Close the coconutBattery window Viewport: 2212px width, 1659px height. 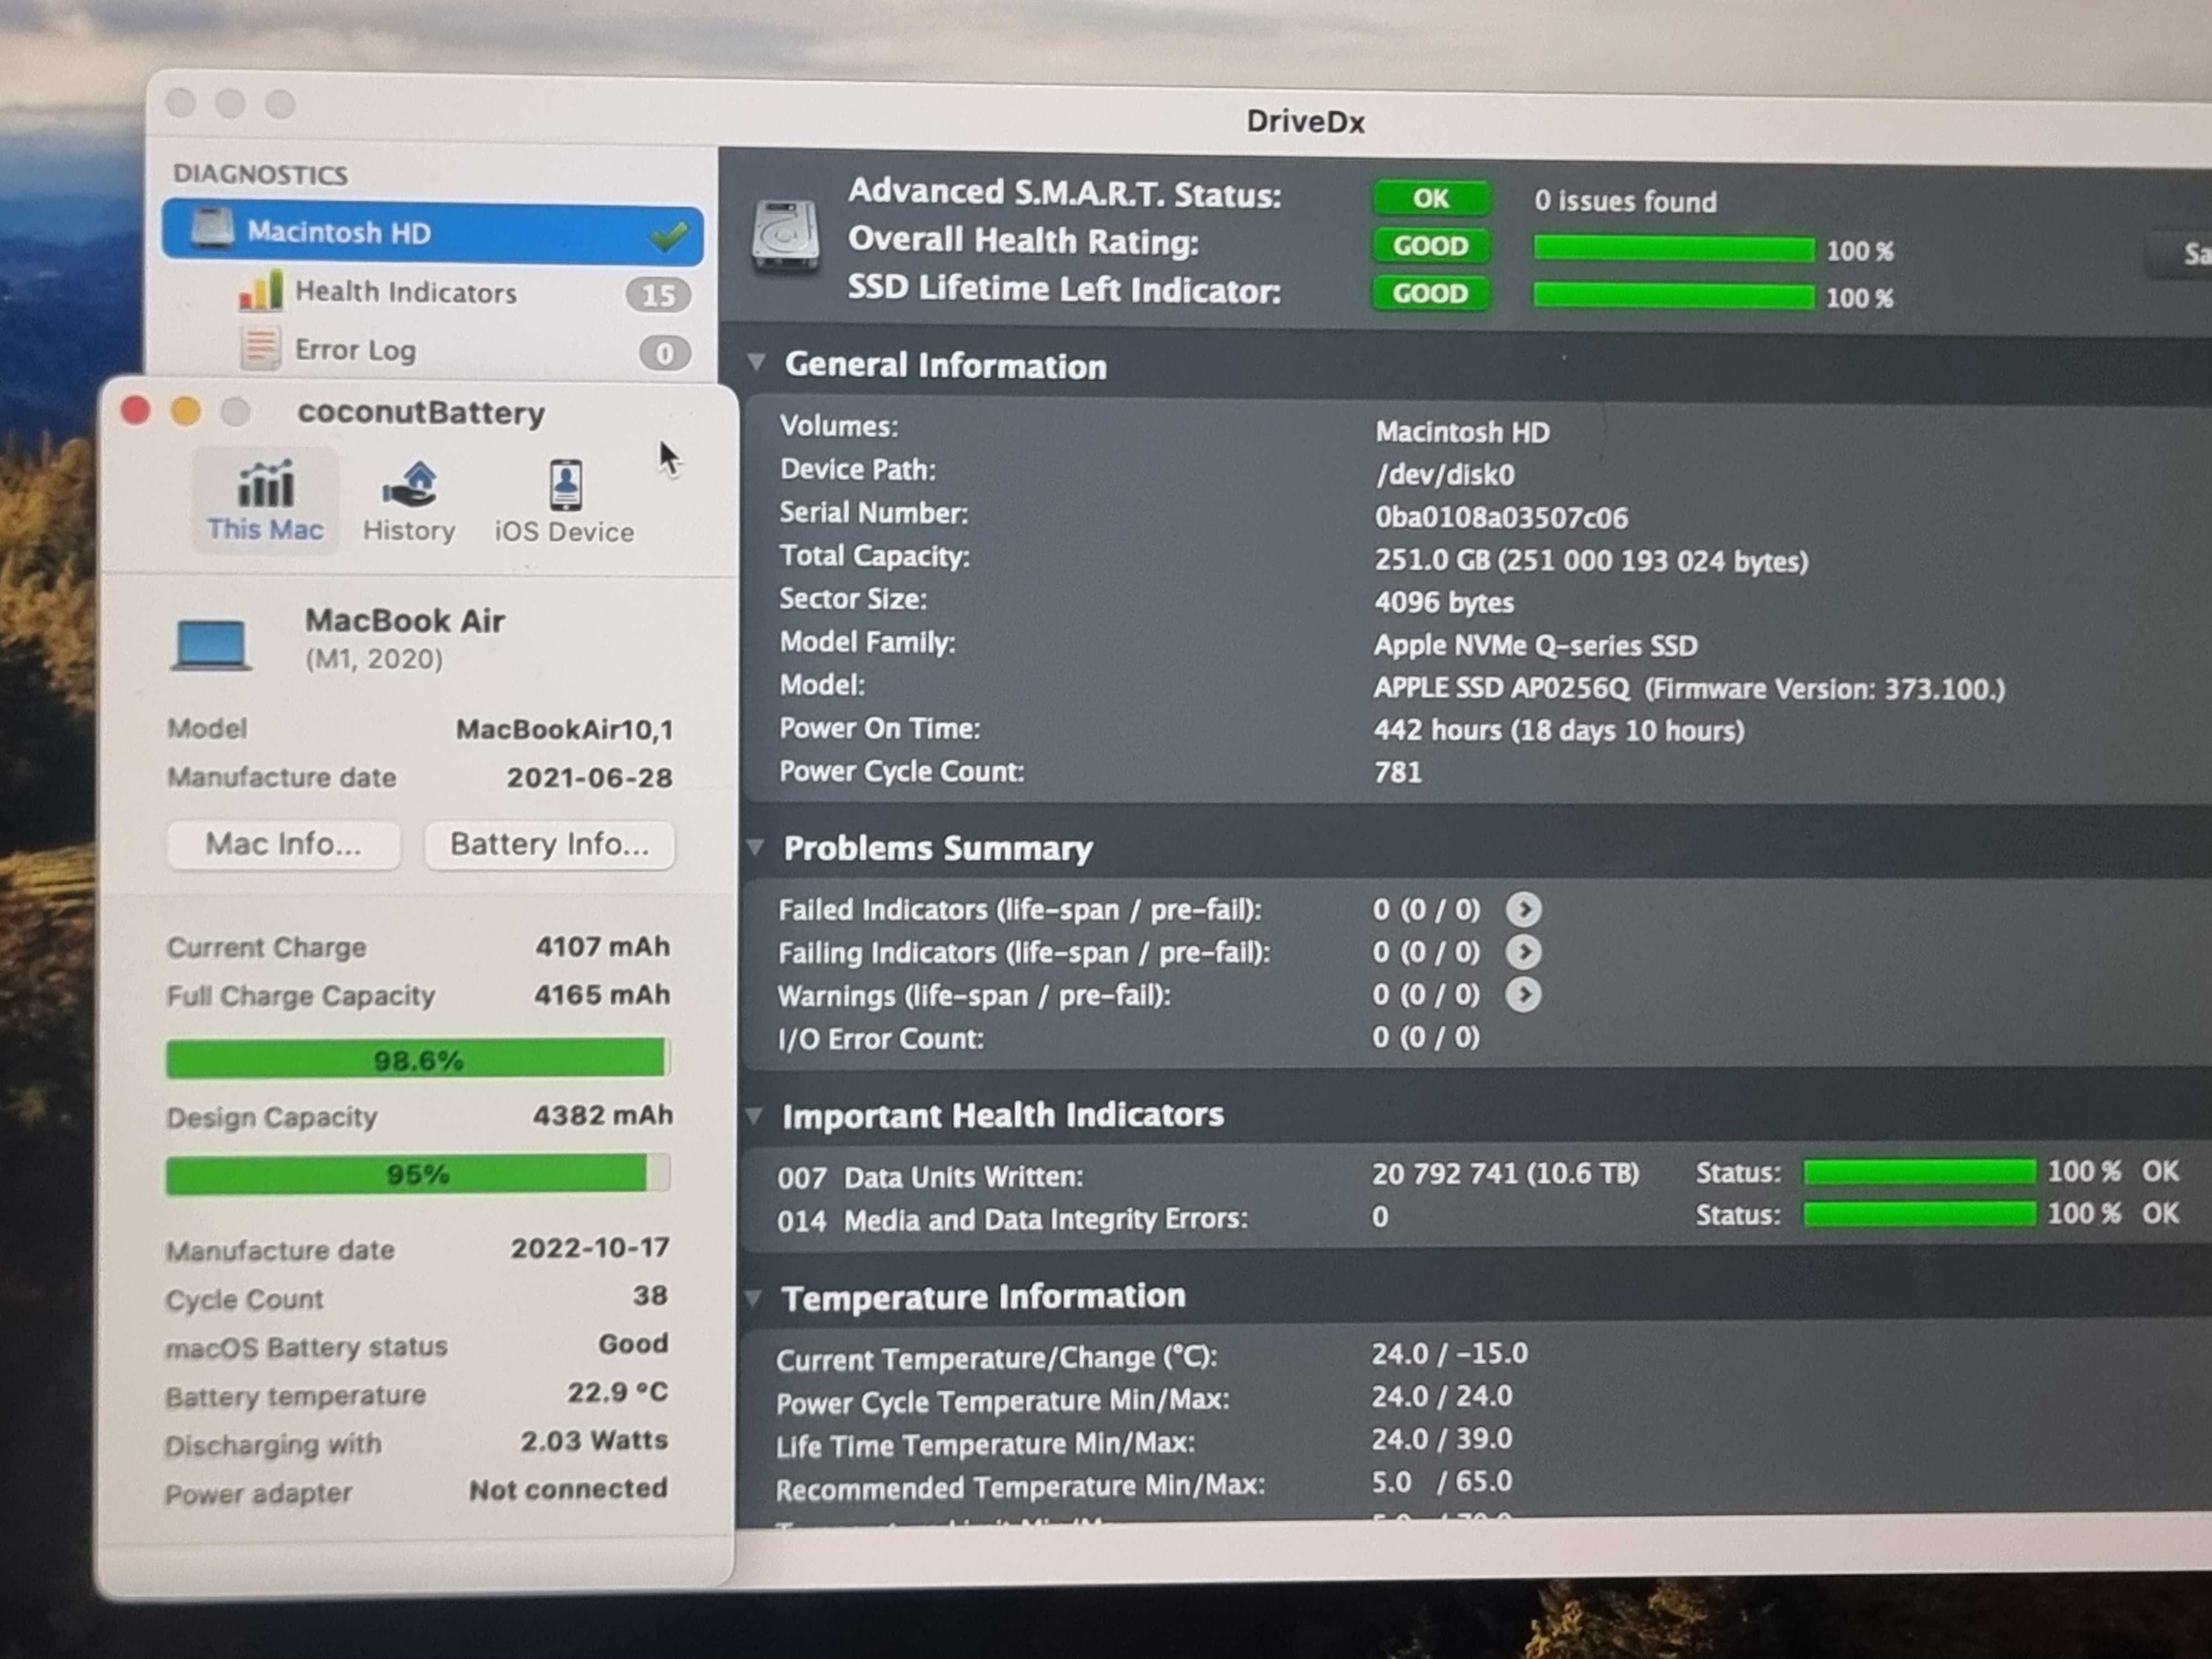pyautogui.click(x=136, y=410)
